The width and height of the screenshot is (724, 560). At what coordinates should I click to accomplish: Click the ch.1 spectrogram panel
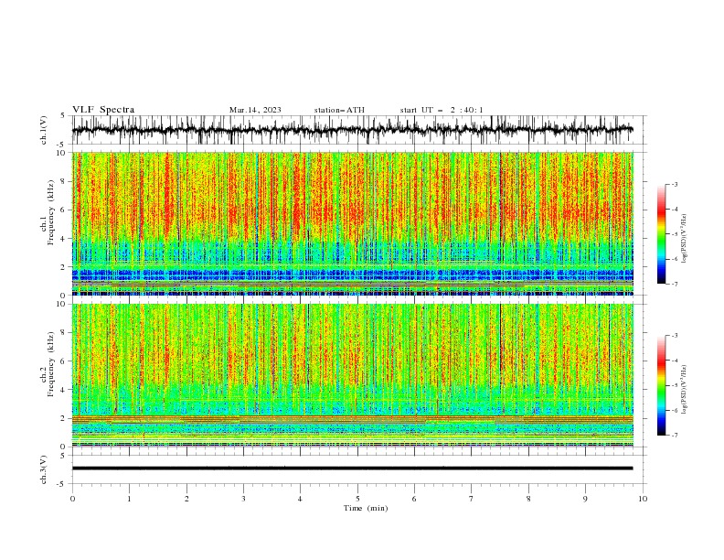[353, 223]
